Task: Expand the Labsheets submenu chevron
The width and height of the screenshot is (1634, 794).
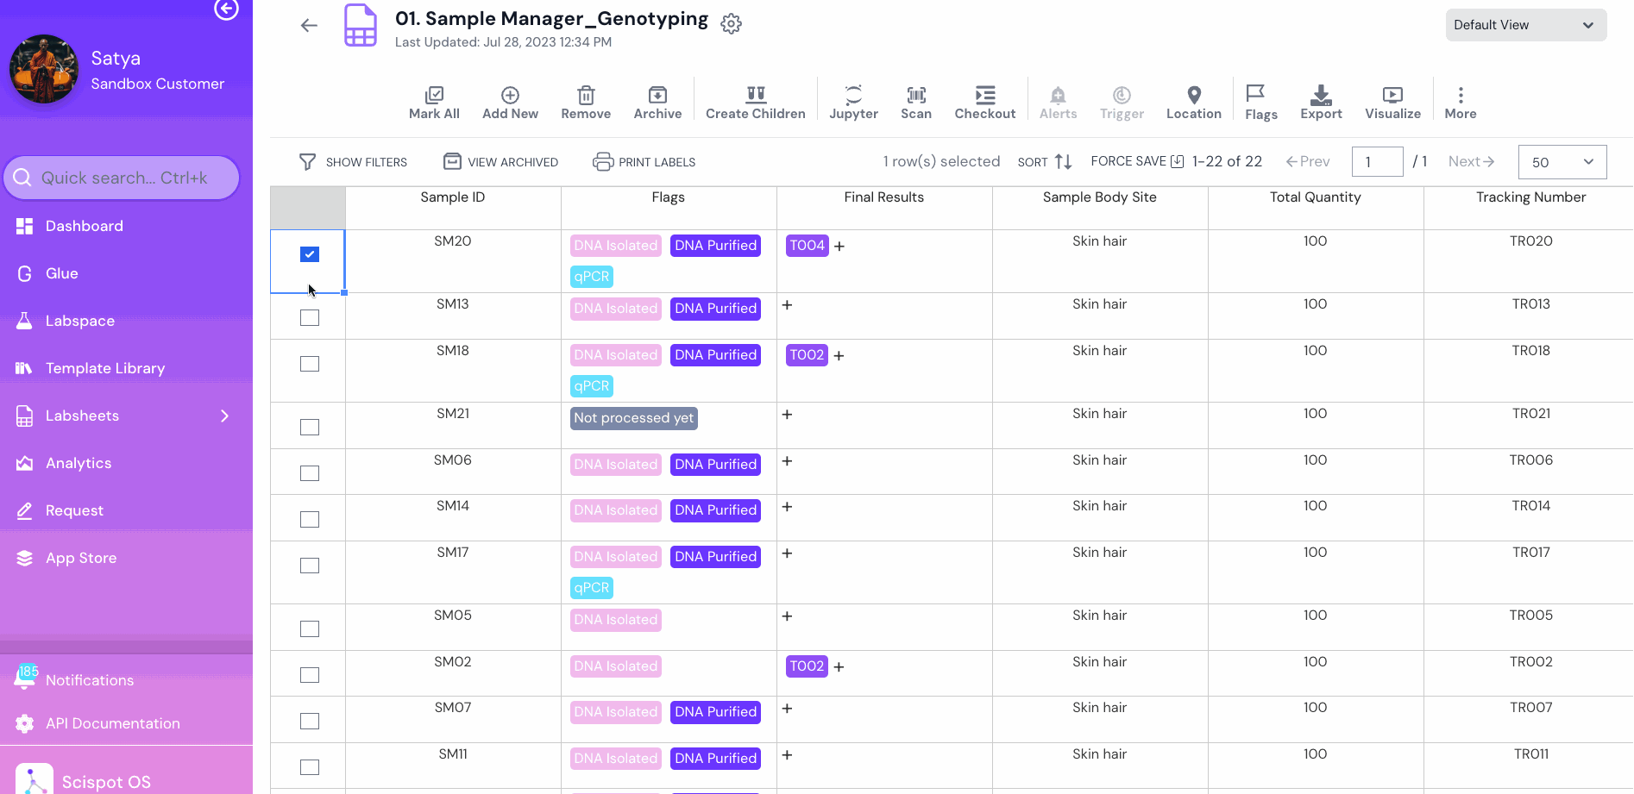Action: (225, 416)
